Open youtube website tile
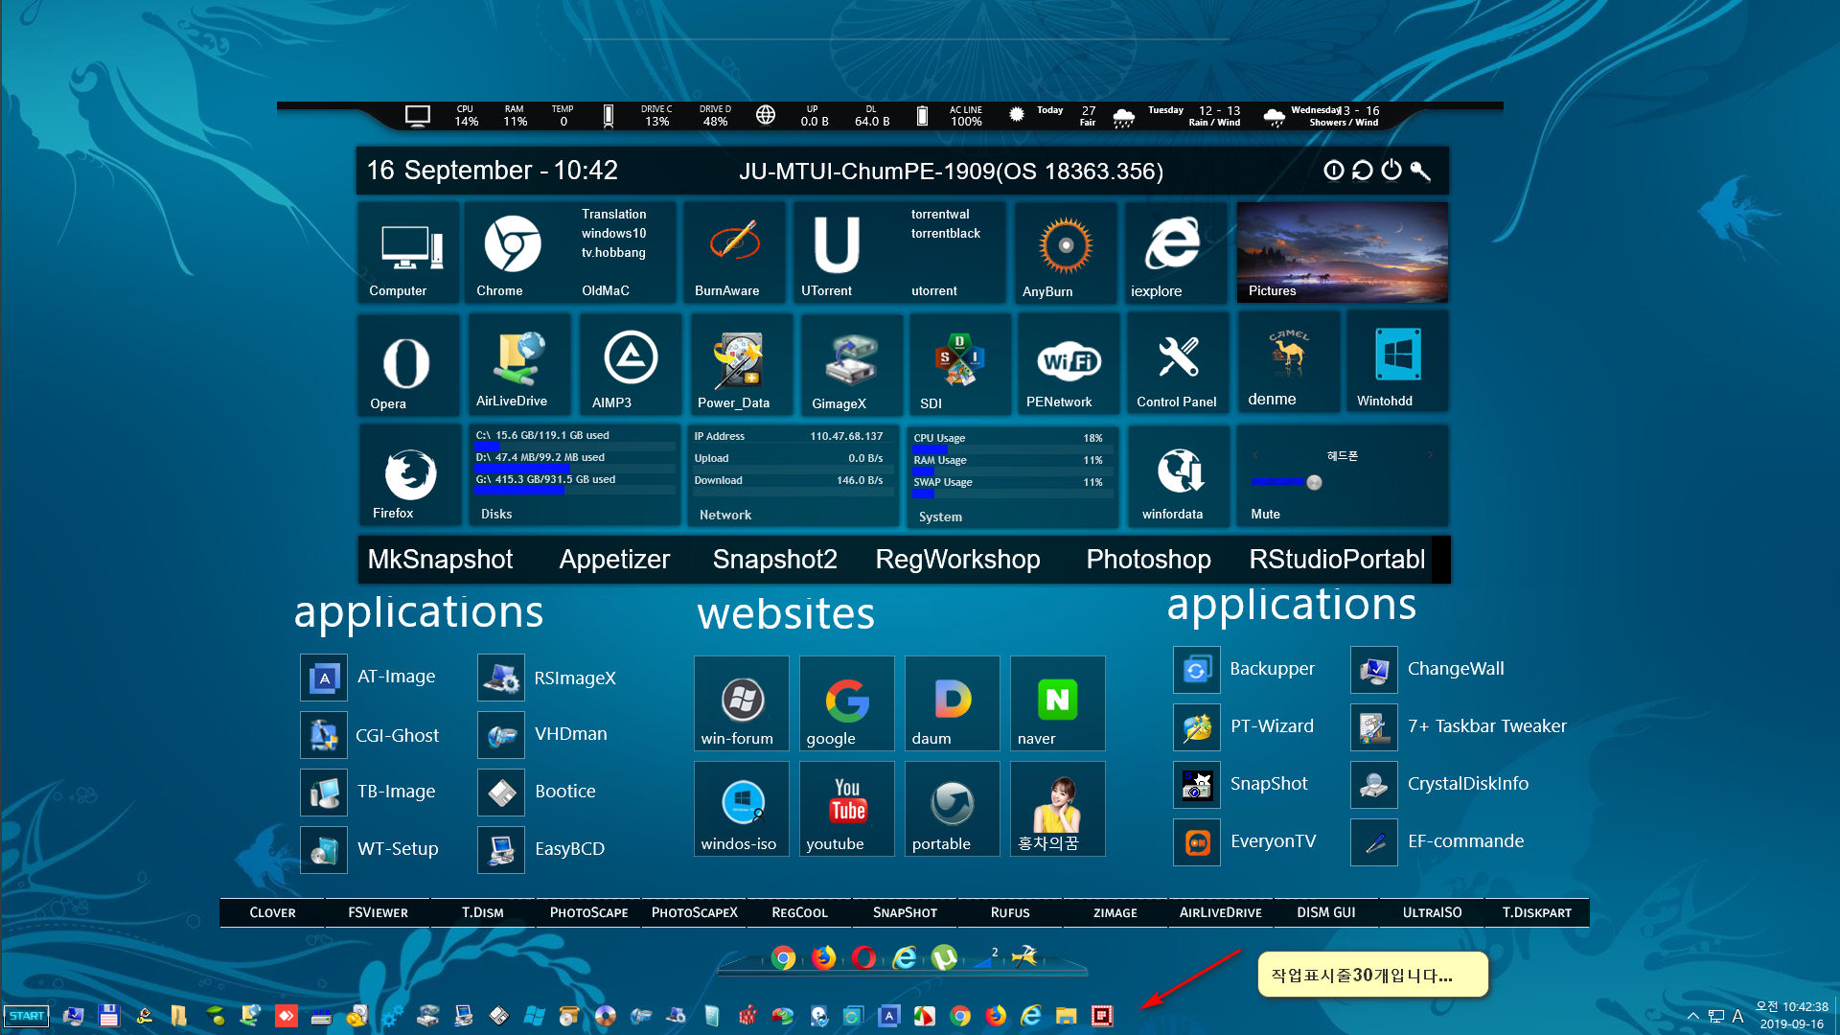 847,809
